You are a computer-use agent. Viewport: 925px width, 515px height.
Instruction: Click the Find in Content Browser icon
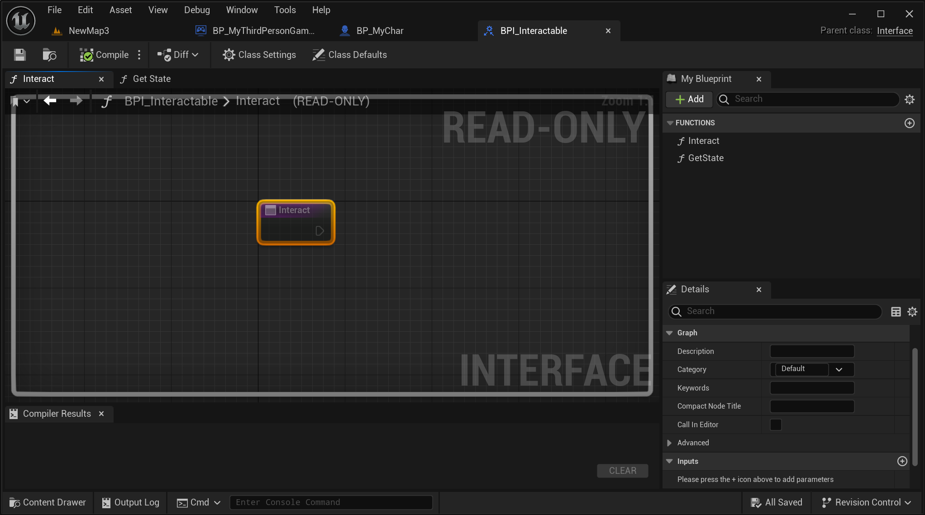coord(49,55)
